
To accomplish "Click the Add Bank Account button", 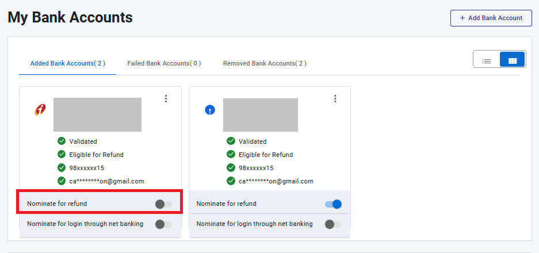I will point(491,18).
